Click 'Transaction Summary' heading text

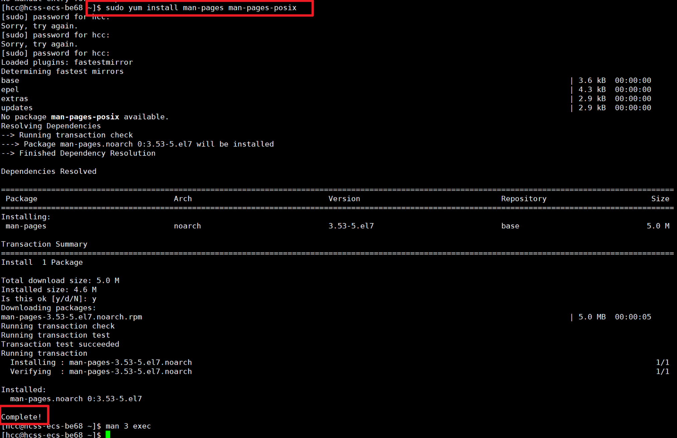[x=44, y=244]
